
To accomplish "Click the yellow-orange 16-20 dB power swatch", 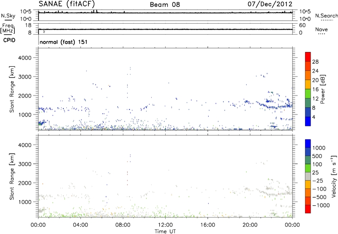I will coord(308,84).
